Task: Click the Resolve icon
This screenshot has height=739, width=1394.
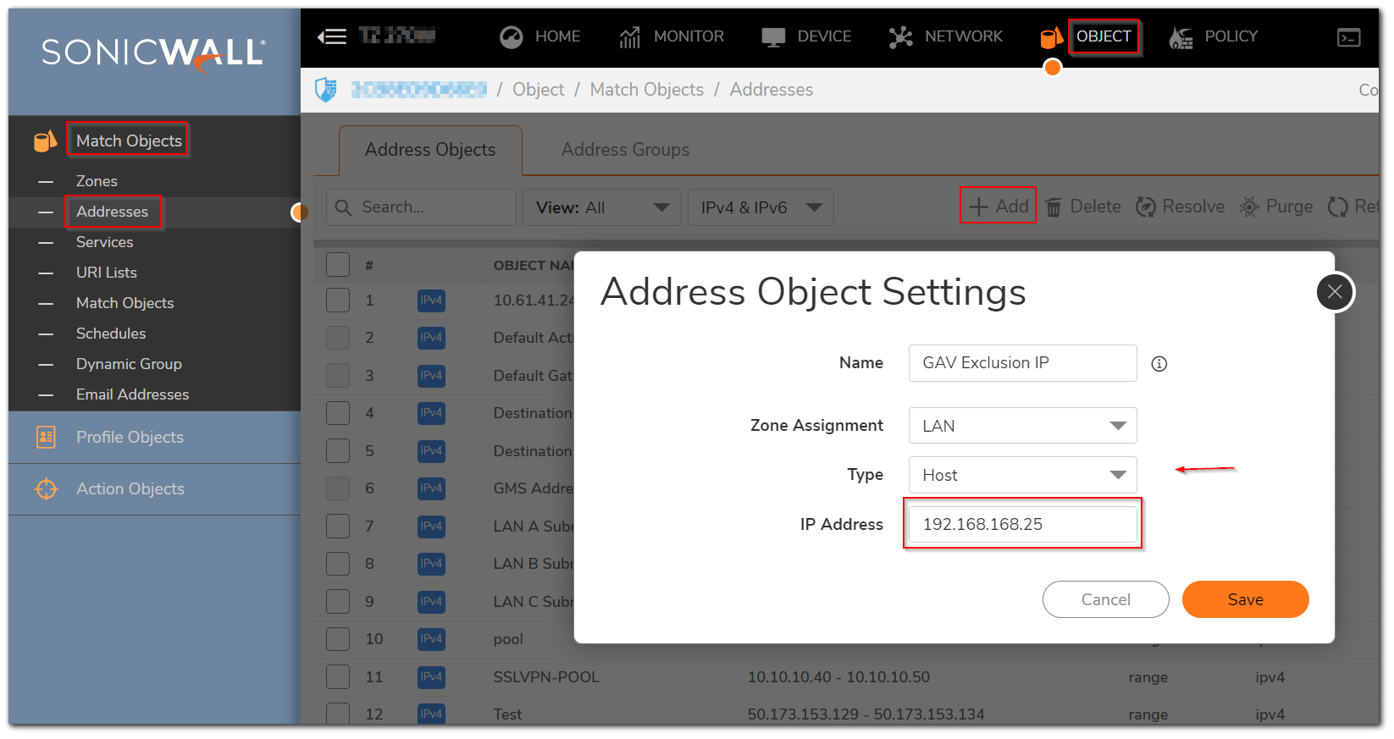Action: 1146,207
